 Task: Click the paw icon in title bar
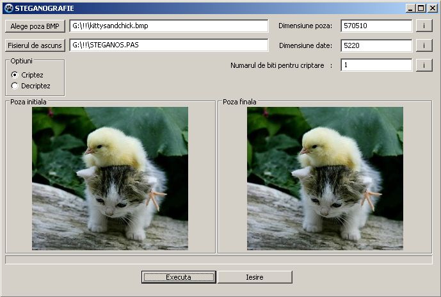(8, 8)
